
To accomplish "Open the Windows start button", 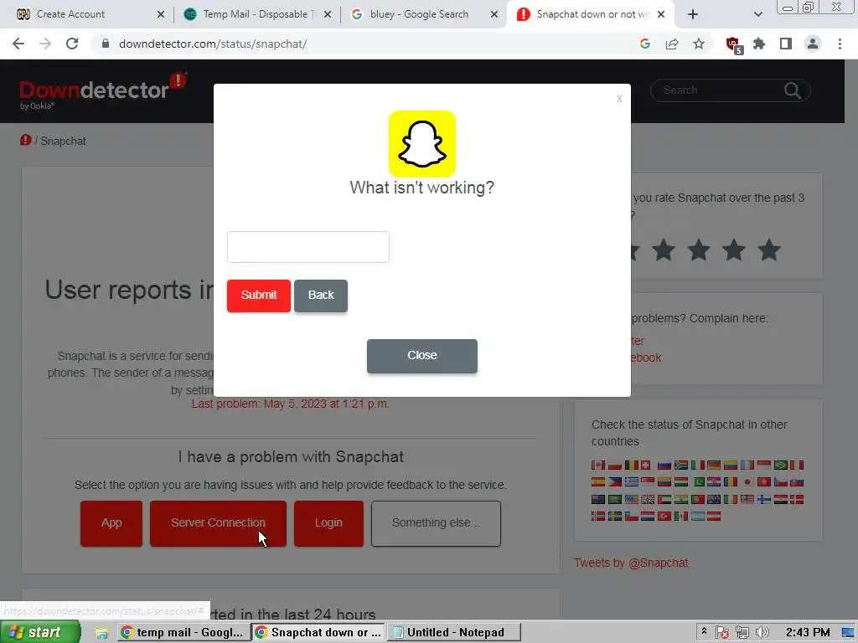I will (40, 632).
